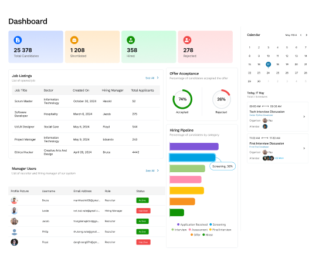319x268 pixels.
Task: Select the highlighted date 17 in Calendar
Action: pos(269,65)
